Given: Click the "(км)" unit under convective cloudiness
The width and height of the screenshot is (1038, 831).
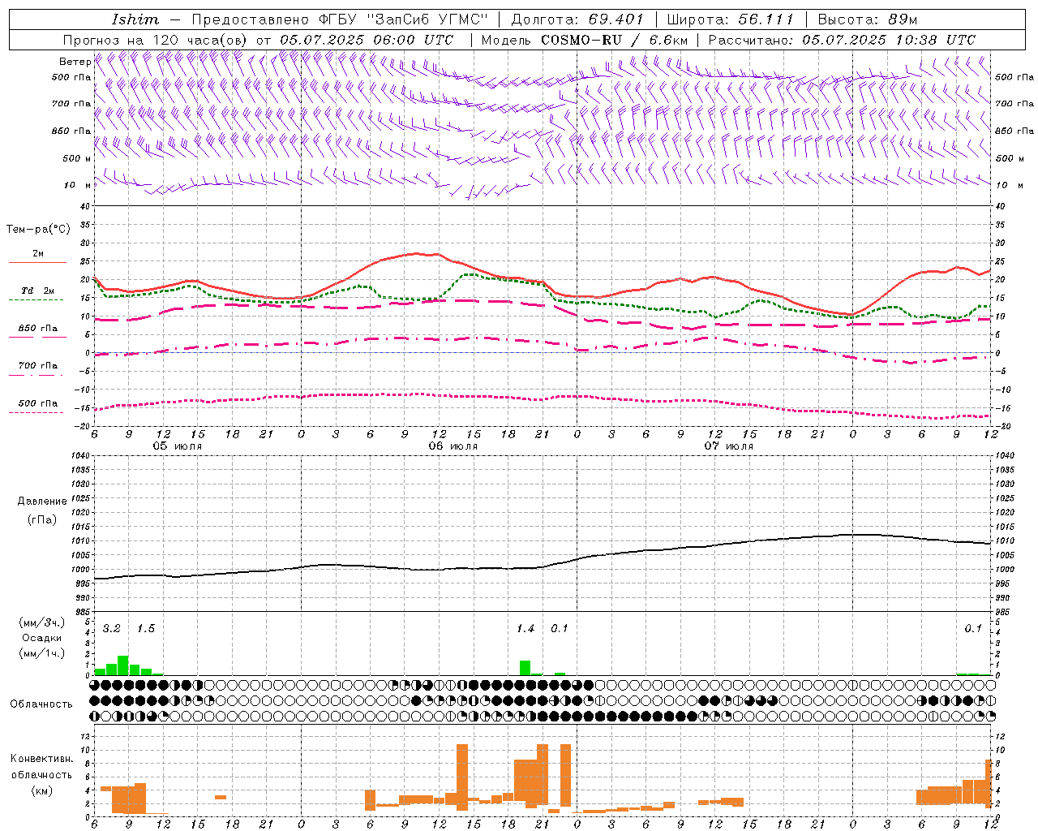Looking at the screenshot, I should pyautogui.click(x=42, y=790).
